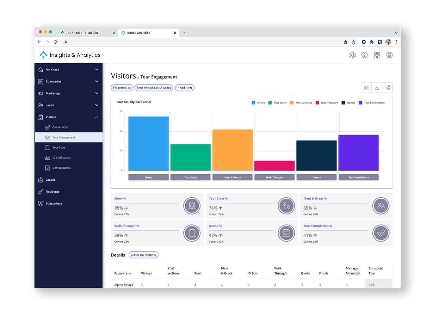
Task: Open the apps grid icon
Action: click(377, 55)
